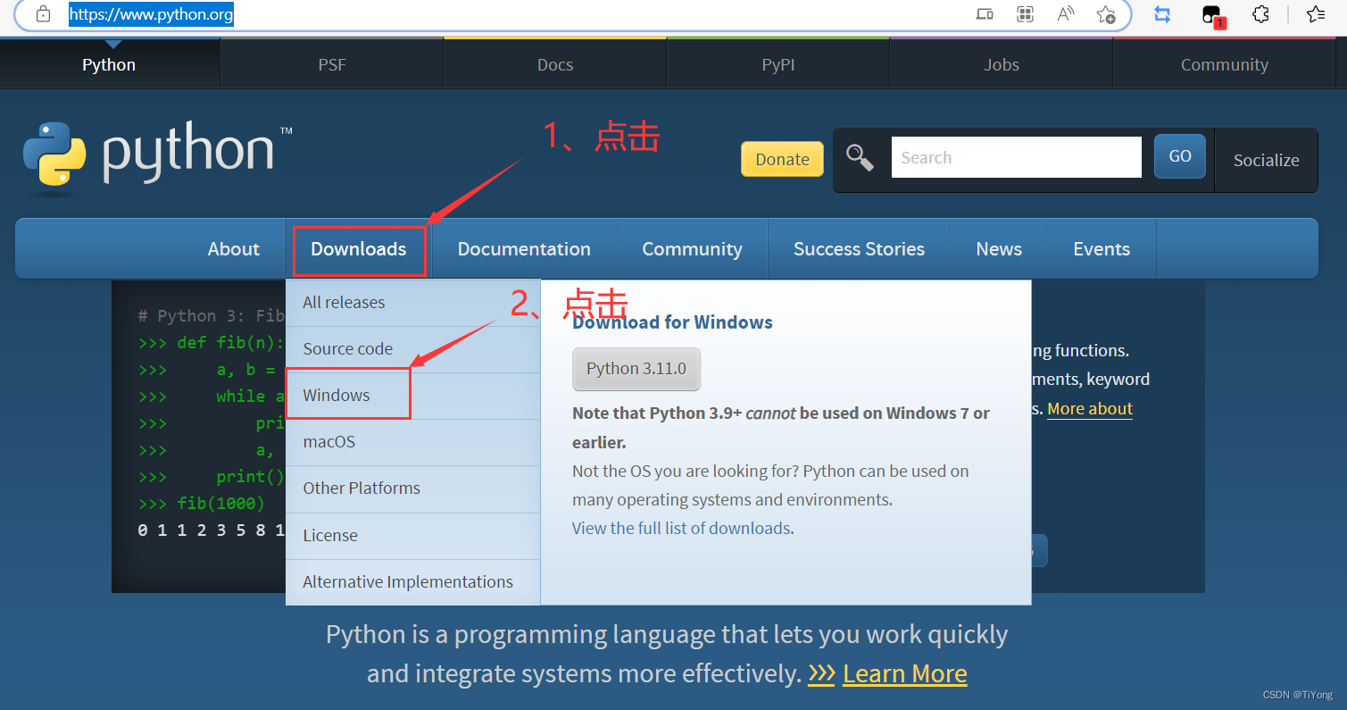Screen dimensions: 1347x710
Task: Click the Download for Windows heading
Action: pos(672,322)
